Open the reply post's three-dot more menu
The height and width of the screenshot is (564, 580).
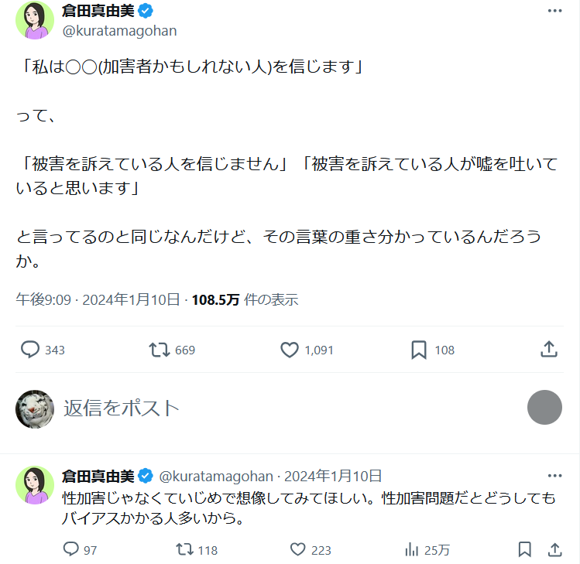[x=554, y=476]
